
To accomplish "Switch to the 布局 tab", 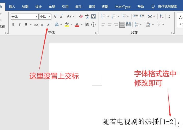I will click(x=52, y=7).
